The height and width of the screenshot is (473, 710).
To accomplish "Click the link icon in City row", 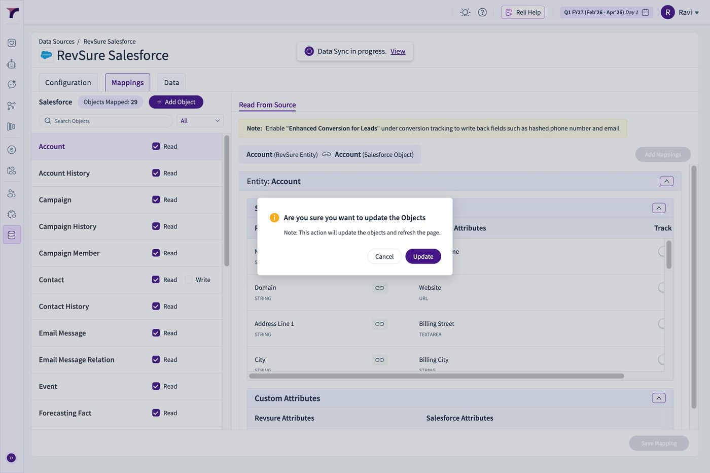I will pyautogui.click(x=380, y=360).
